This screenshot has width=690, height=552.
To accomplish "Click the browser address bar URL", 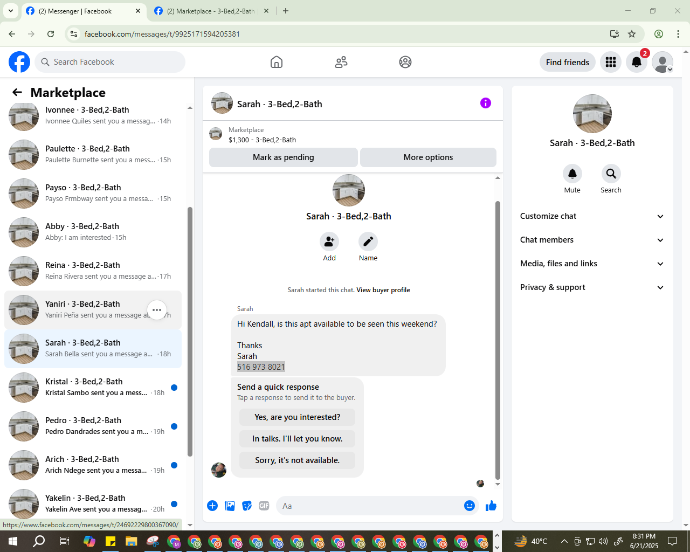I will coord(162,34).
